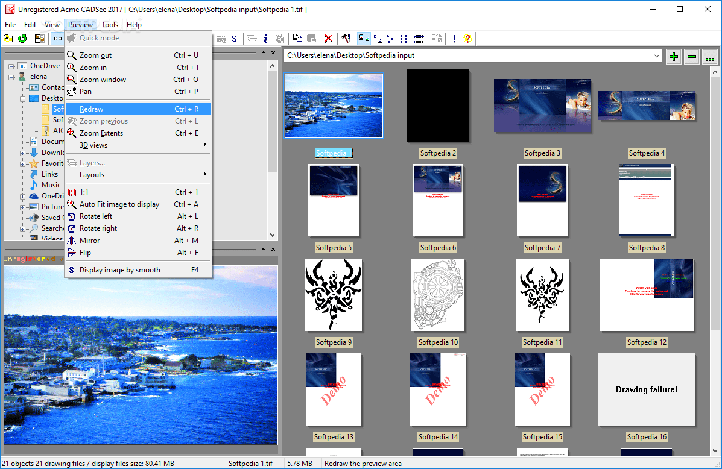This screenshot has width=722, height=469.
Task: Toggle Display image by smooth option
Action: 138,269
